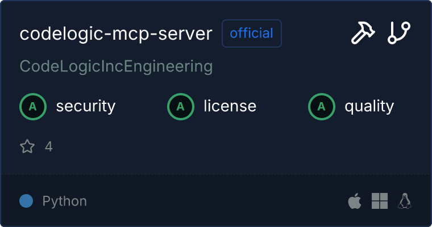Click empty card area right of star count
Screen dimensions: 432x227
(x=227, y=147)
